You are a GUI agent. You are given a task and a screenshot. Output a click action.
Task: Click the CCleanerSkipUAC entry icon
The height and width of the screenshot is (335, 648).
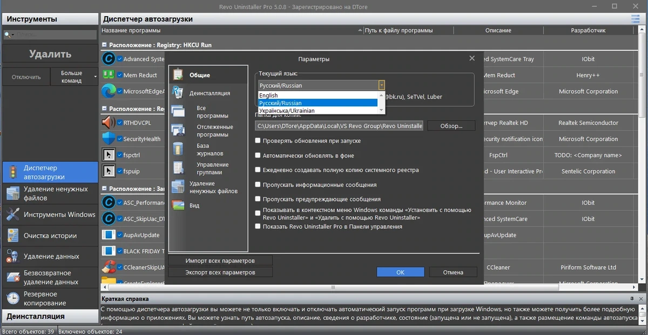coord(109,267)
